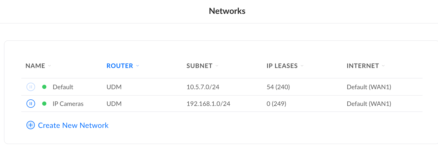This screenshot has height=147, width=438.
Task: Select the 192.168.1.0/24 subnet cell
Action: point(208,104)
